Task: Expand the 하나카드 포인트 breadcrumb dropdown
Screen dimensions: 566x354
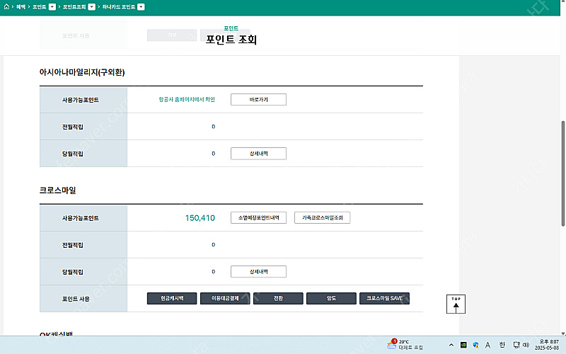Action: pyautogui.click(x=141, y=7)
